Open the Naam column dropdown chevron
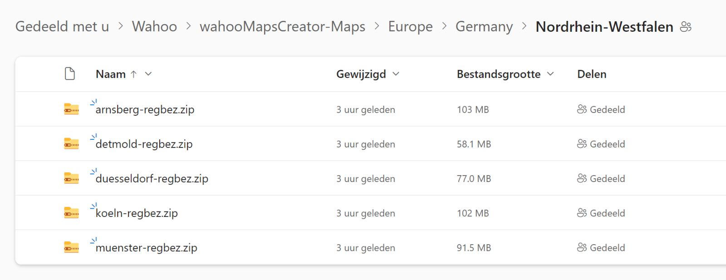This screenshot has width=726, height=280. [x=148, y=74]
